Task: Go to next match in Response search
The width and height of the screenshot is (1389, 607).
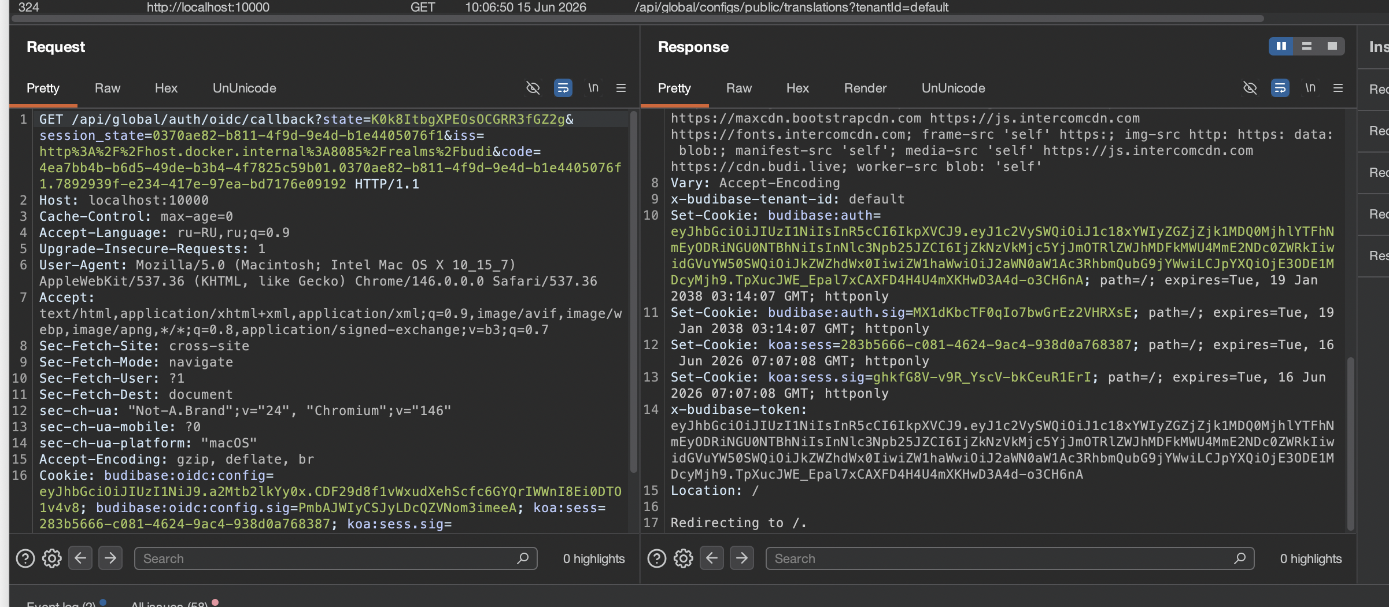Action: coord(742,558)
